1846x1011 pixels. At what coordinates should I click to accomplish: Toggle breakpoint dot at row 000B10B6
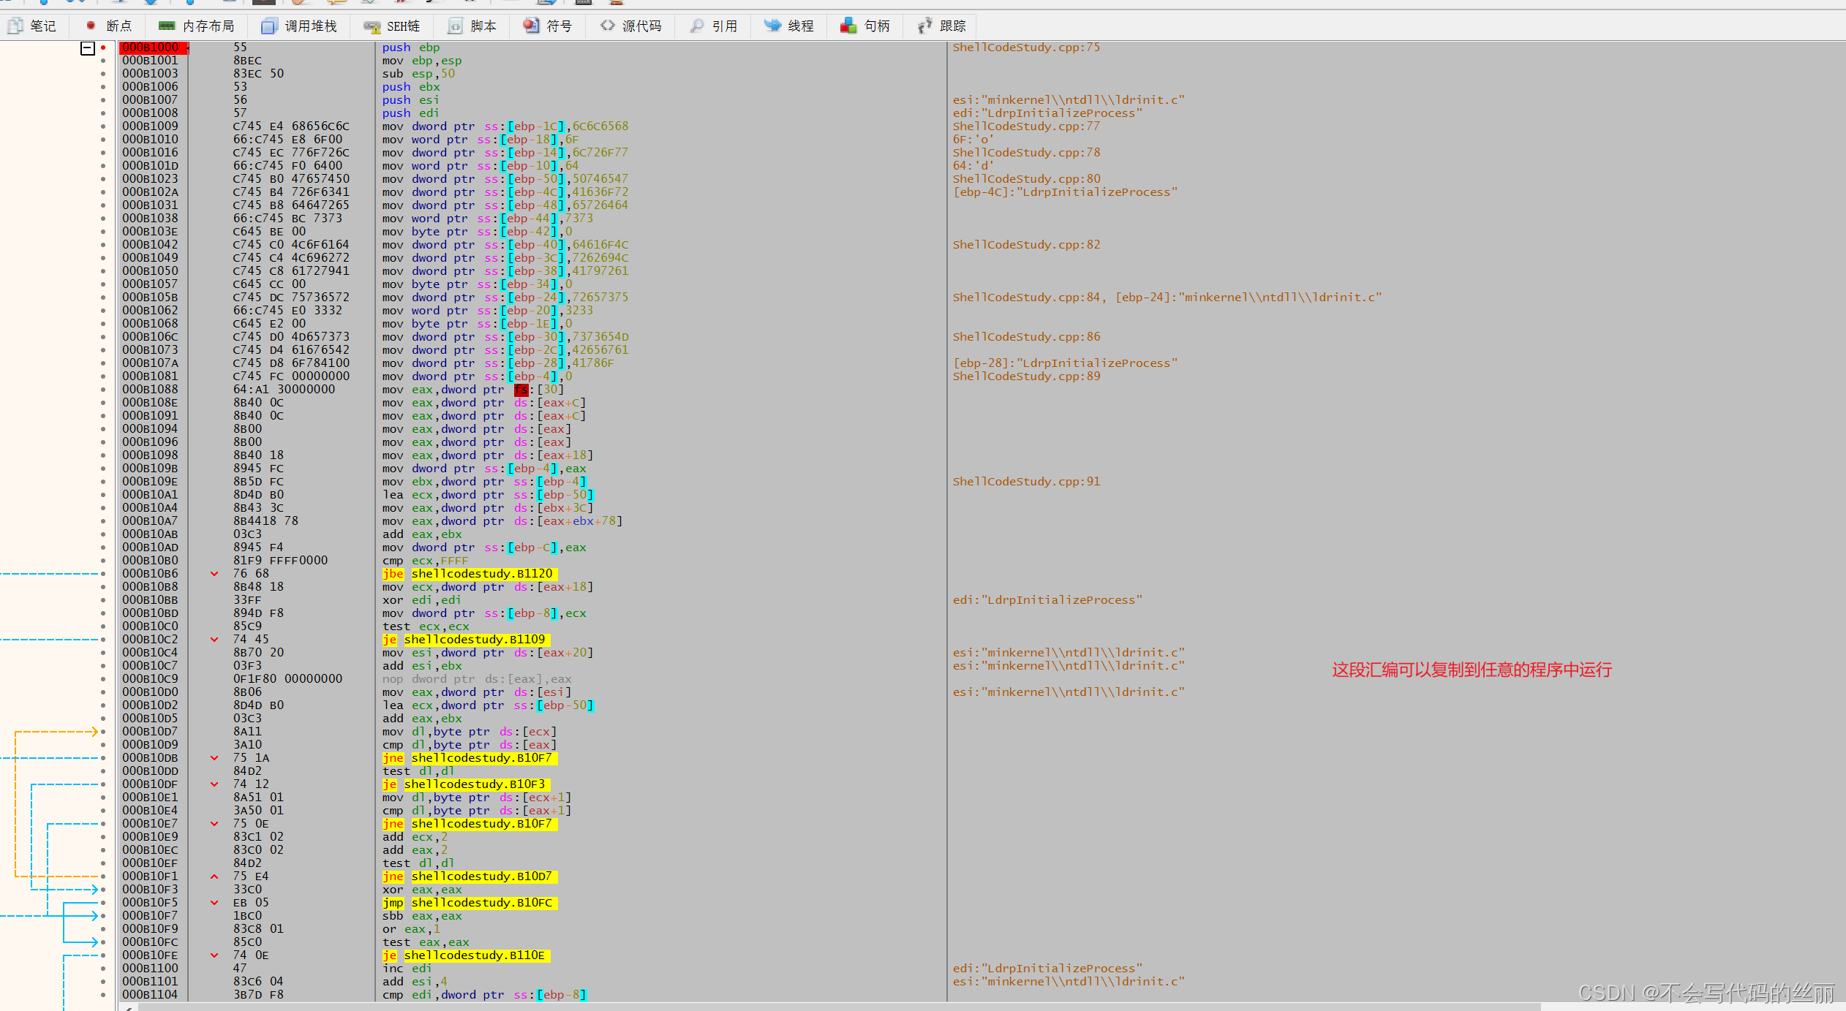coord(103,574)
